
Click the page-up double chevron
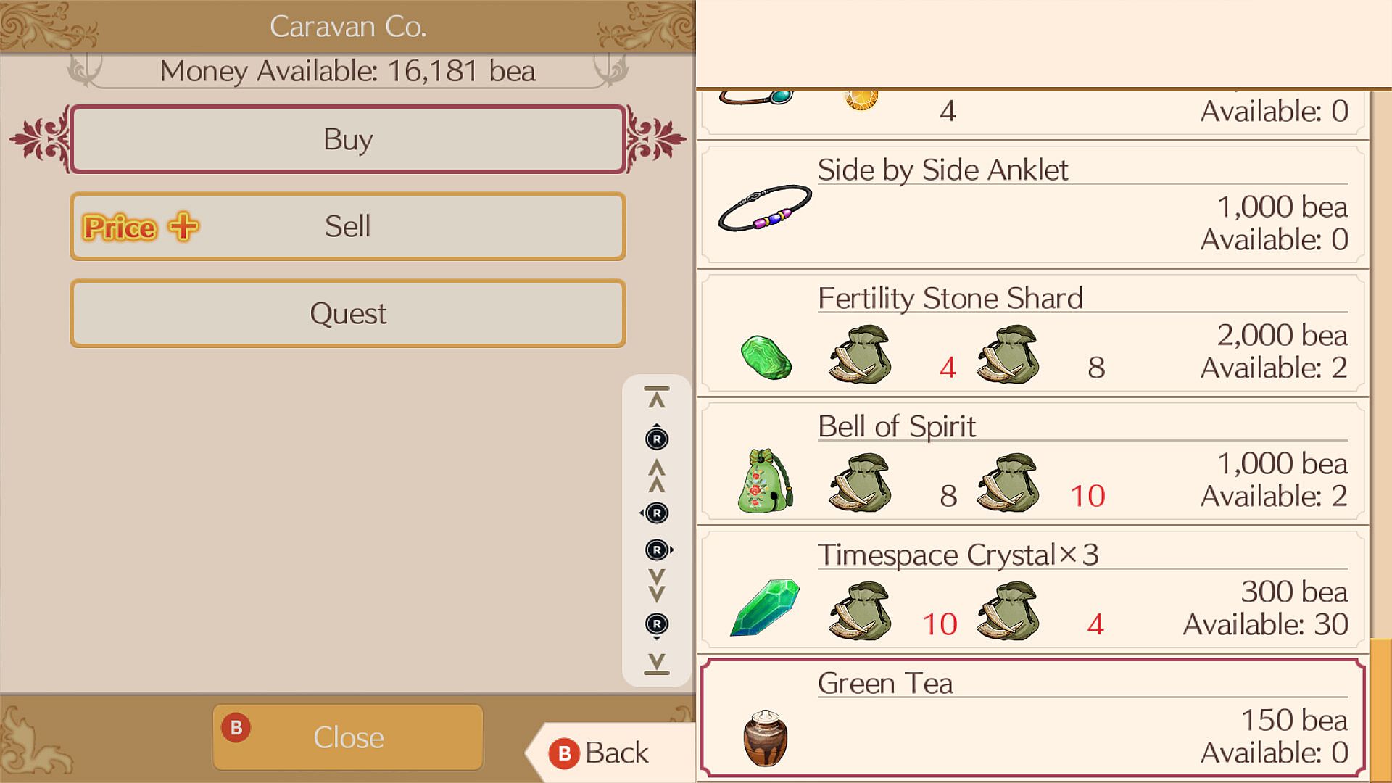656,476
